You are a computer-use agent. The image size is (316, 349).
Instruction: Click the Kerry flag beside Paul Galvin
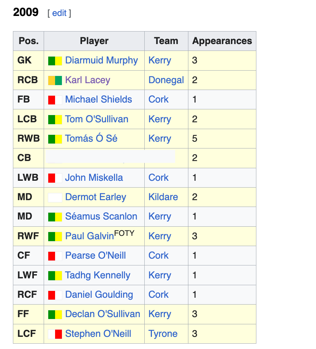[x=55, y=237]
